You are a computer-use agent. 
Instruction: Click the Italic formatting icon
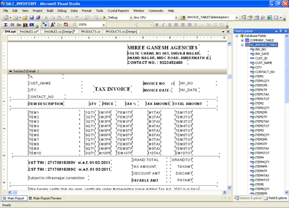[x=163, y=24]
